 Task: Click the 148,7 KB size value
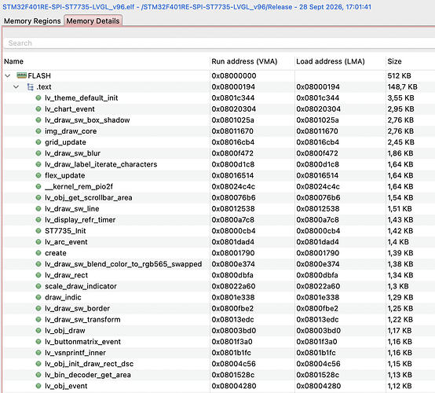click(x=402, y=87)
